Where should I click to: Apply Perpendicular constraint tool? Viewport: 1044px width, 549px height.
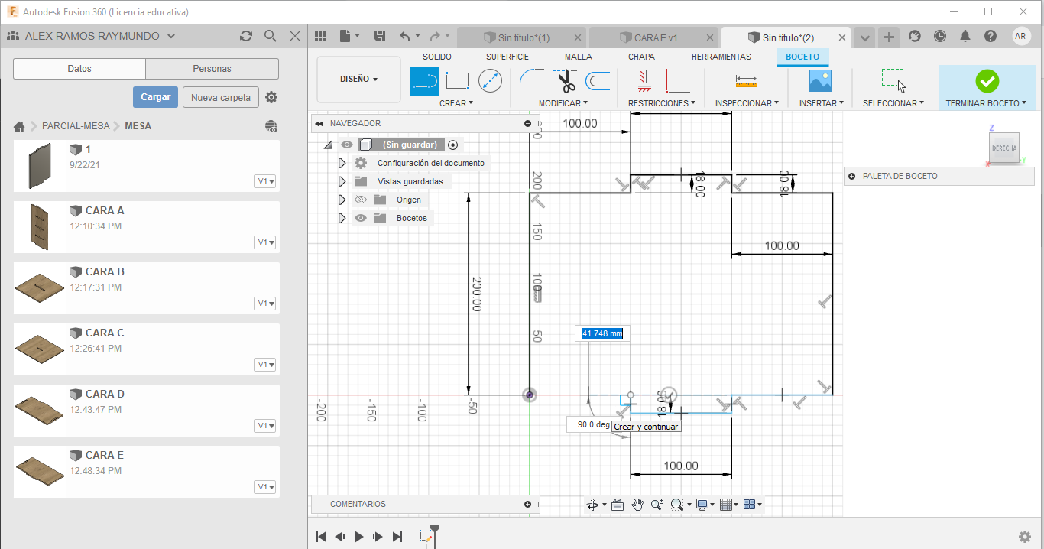tap(676, 80)
